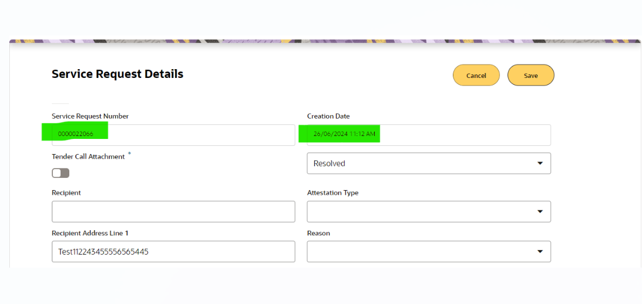Click the Service Request Number field
This screenshot has height=304, width=642.
173,135
